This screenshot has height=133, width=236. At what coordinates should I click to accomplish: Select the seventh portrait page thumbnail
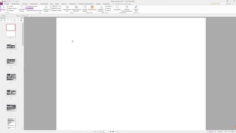(x=11, y=123)
